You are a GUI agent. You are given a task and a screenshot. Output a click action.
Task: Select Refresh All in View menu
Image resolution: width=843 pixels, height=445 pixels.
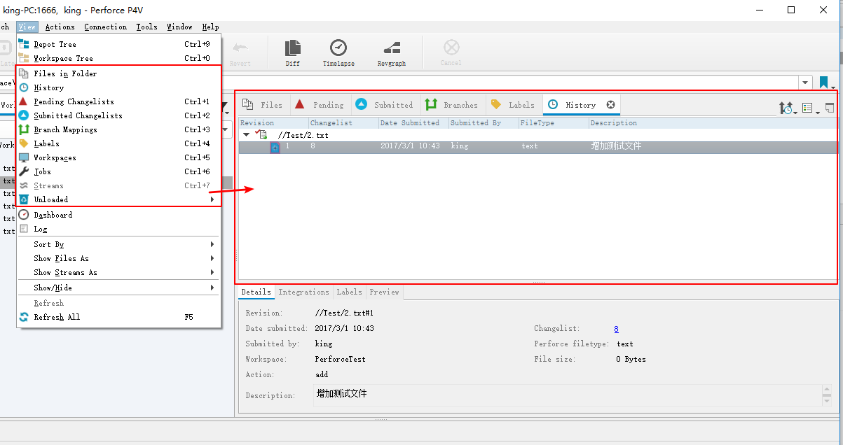57,317
